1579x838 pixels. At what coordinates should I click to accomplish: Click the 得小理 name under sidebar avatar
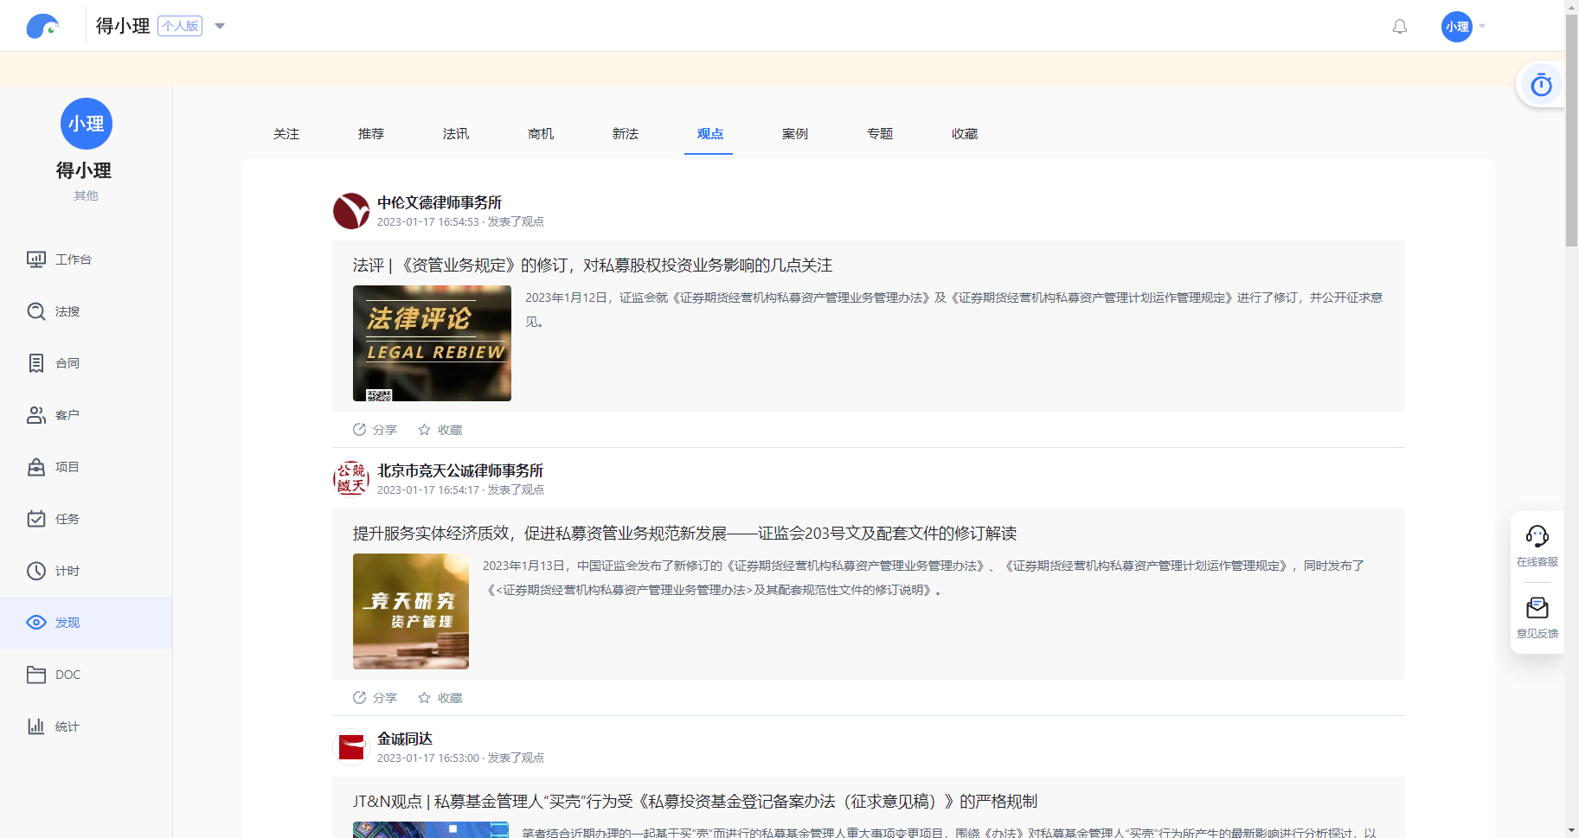[x=84, y=170]
